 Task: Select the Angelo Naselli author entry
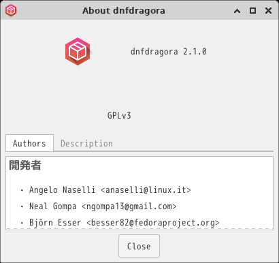pyautogui.click(x=110, y=189)
